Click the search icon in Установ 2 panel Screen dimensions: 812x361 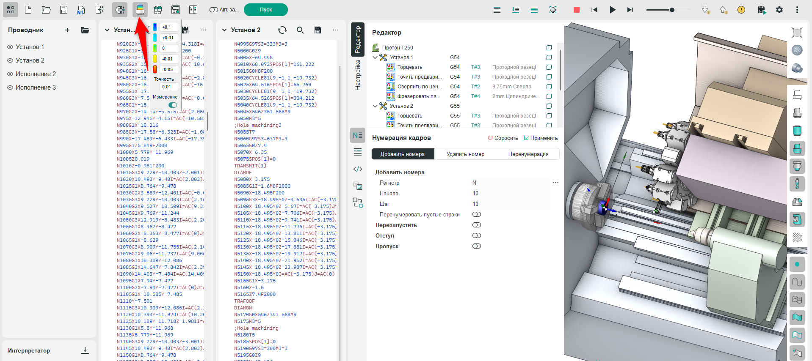point(300,30)
